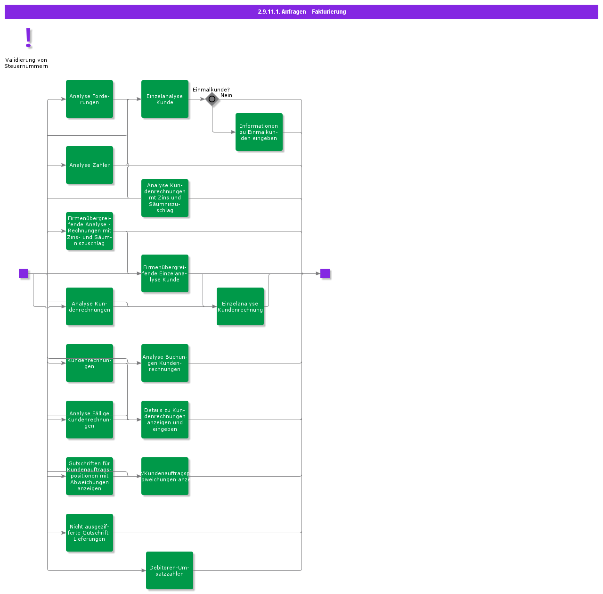603x594 pixels.
Task: Select the Analyse Zahler process box
Action: click(x=90, y=165)
